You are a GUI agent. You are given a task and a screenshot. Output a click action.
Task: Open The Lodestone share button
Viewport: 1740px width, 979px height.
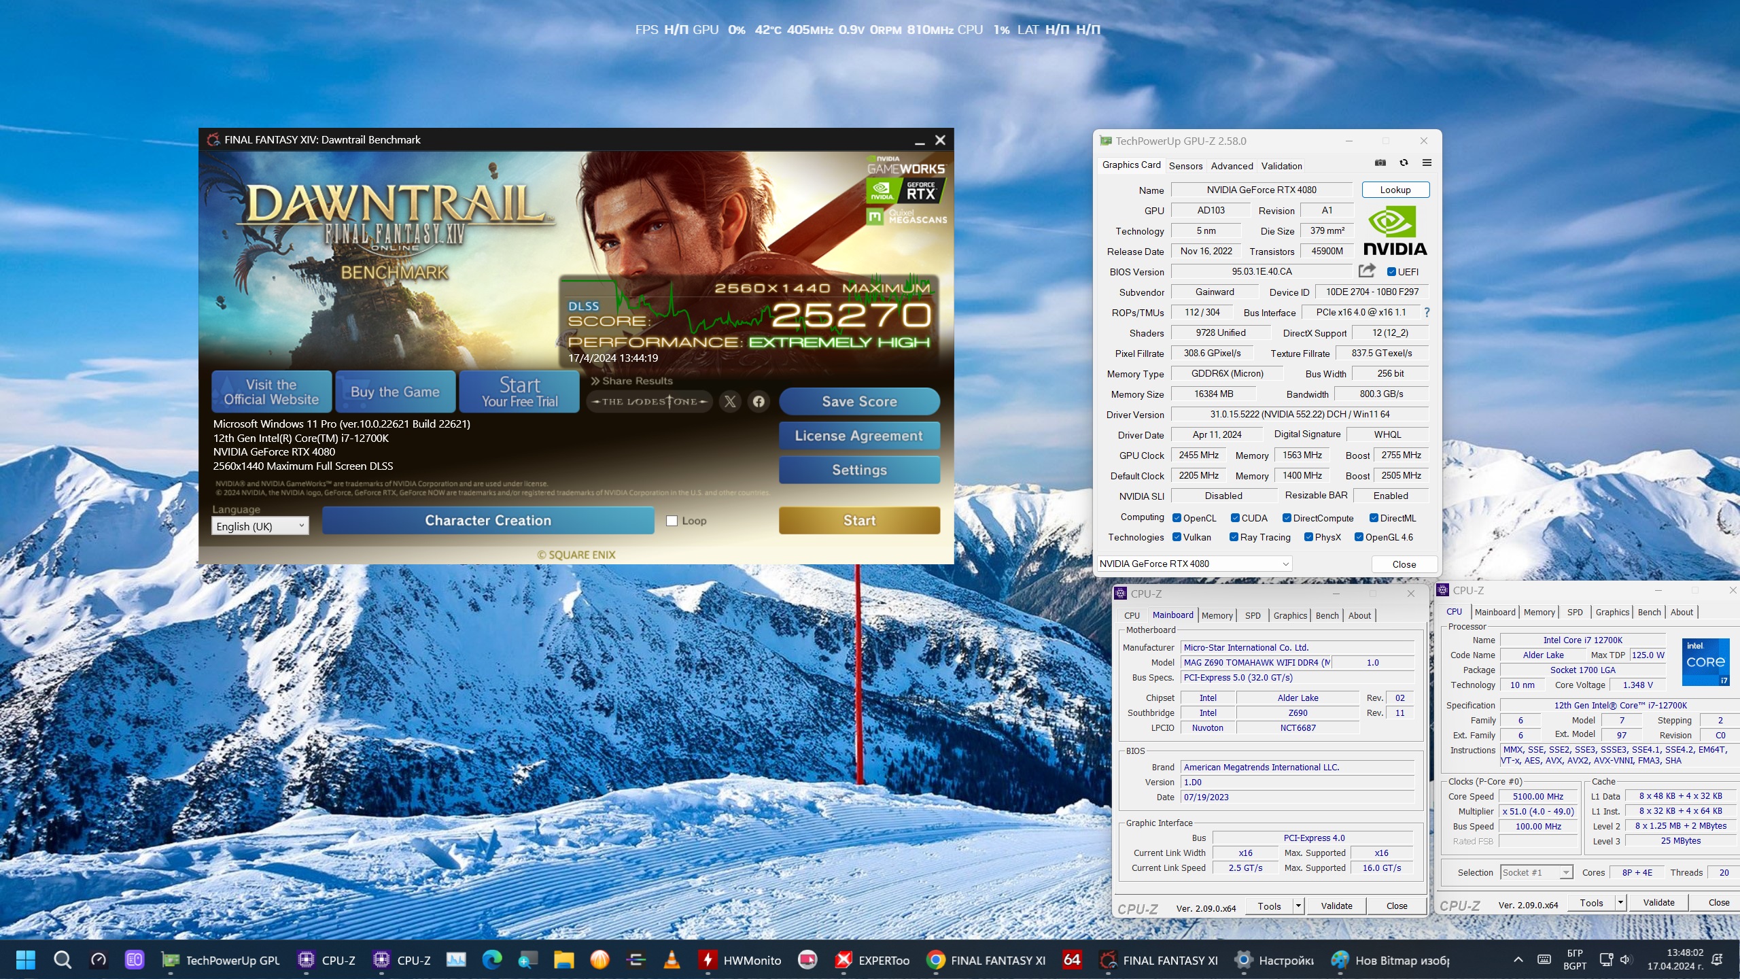point(649,402)
